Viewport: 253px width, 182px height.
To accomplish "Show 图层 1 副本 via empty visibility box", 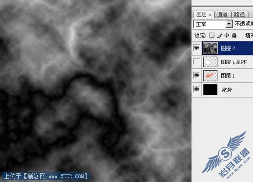I will point(196,62).
